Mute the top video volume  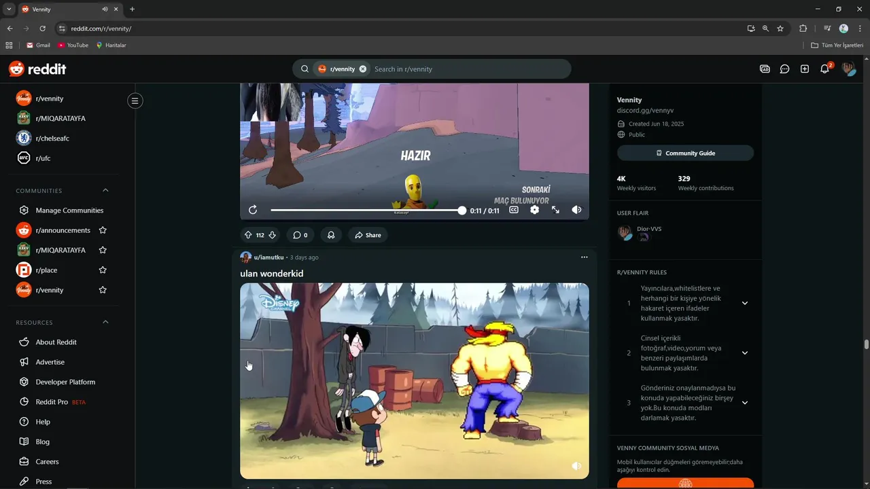pyautogui.click(x=576, y=210)
